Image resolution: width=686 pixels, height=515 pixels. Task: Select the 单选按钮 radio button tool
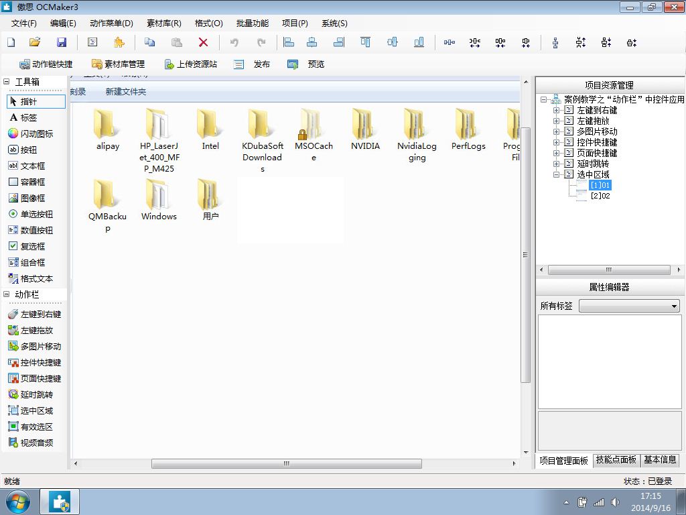[x=31, y=214]
